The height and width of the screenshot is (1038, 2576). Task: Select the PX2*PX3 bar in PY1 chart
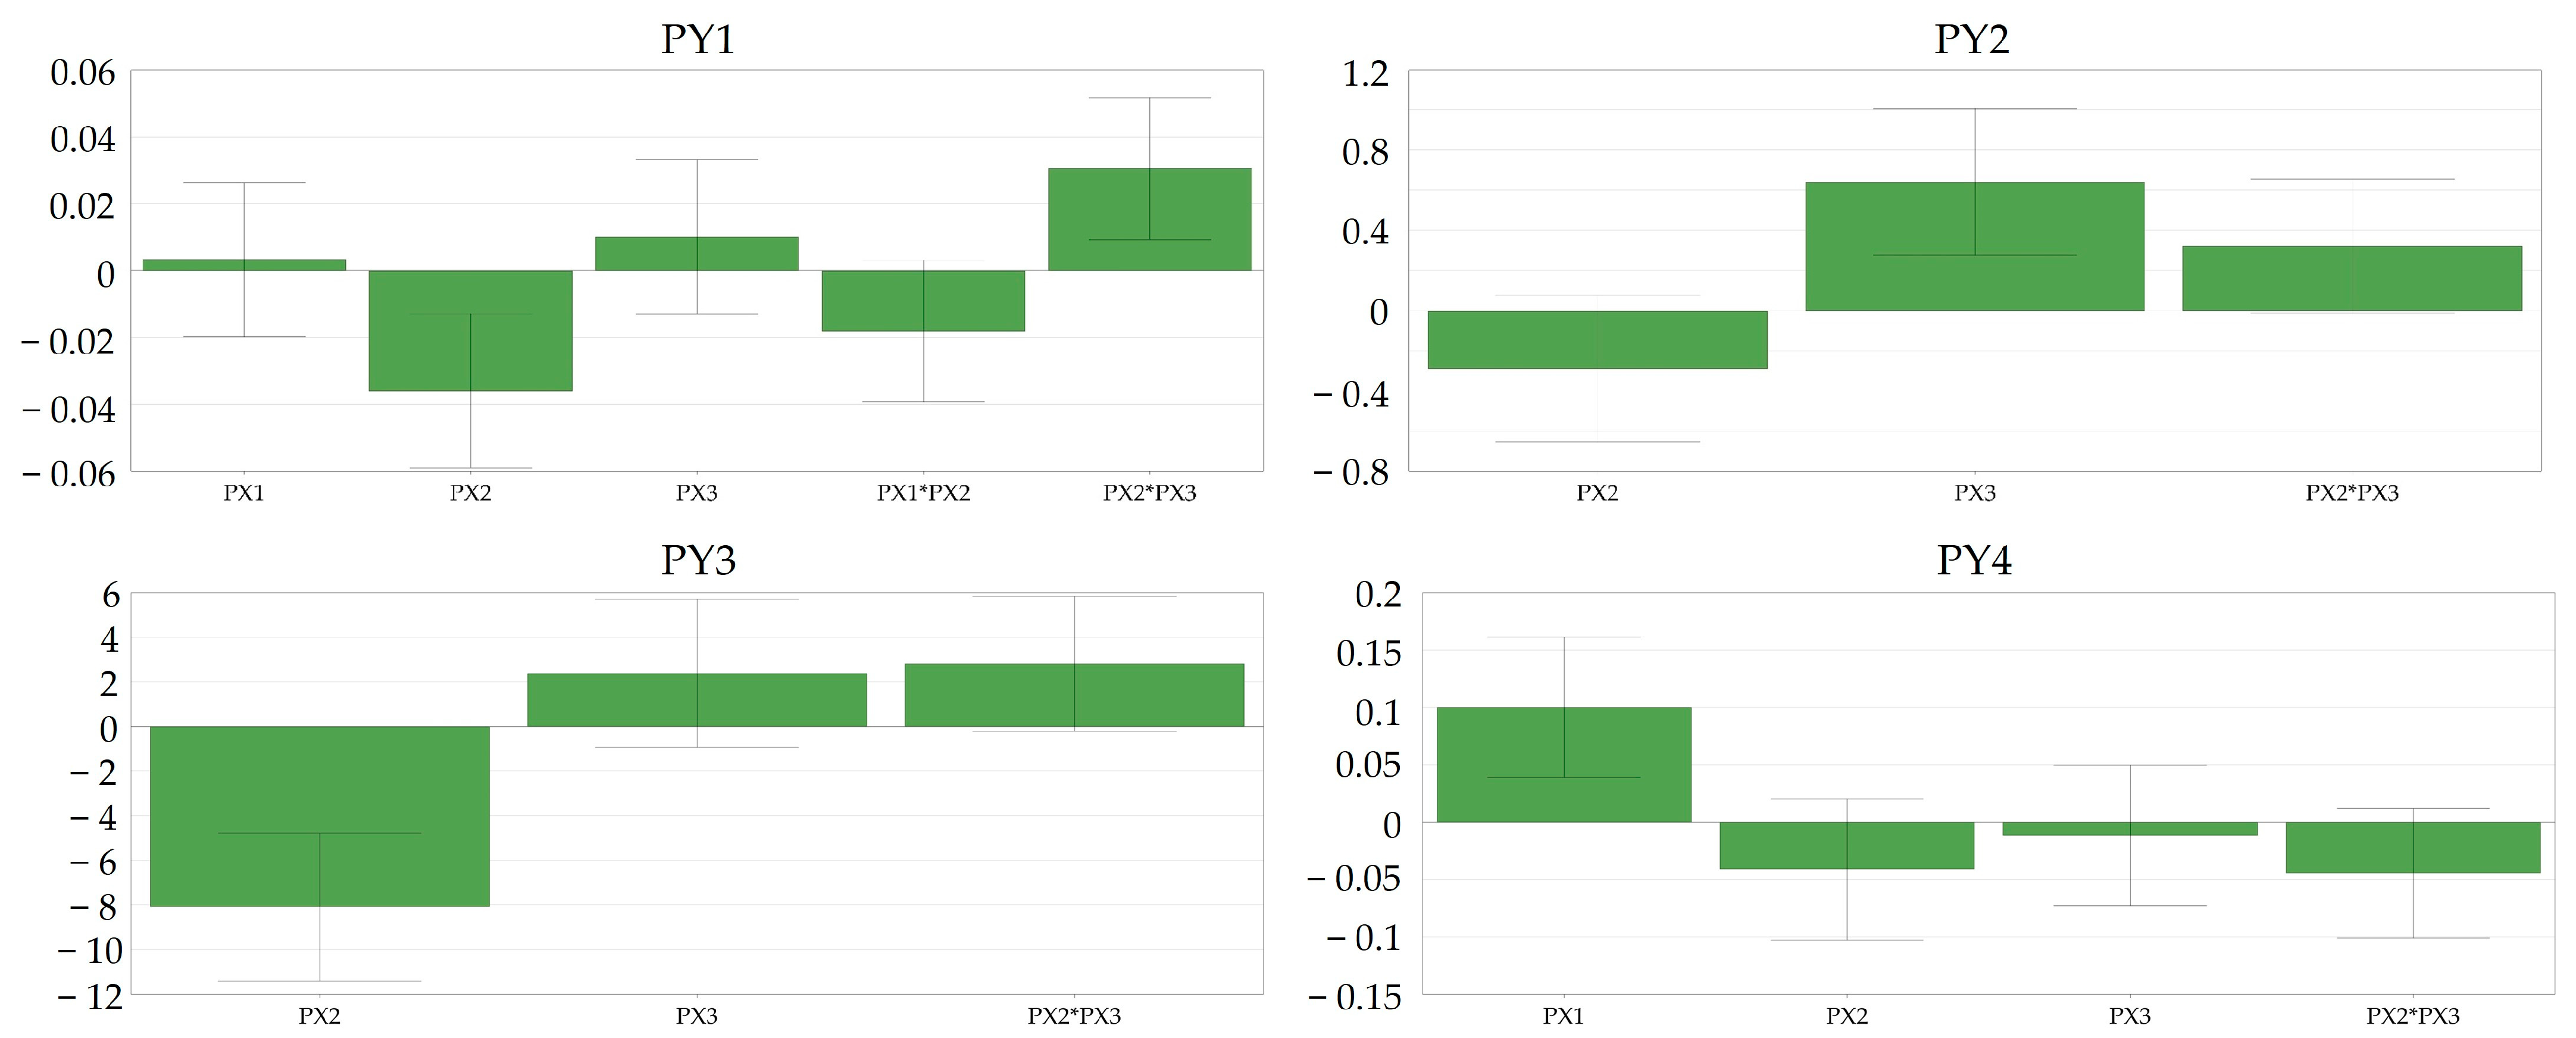(1149, 219)
